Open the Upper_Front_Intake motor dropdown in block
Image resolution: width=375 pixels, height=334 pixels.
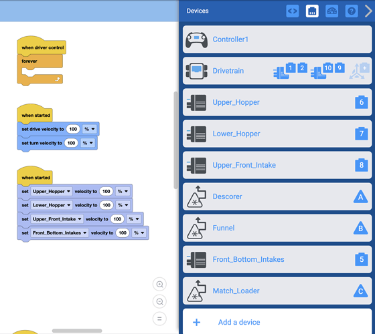coord(57,219)
